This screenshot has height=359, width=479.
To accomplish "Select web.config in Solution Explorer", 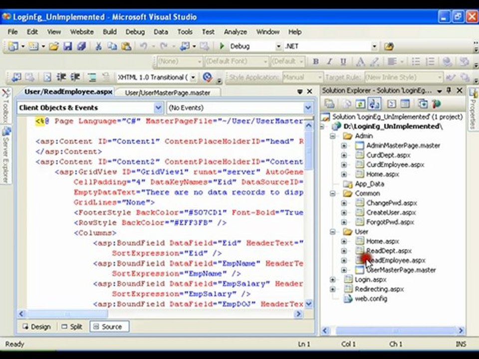I will pyautogui.click(x=371, y=299).
